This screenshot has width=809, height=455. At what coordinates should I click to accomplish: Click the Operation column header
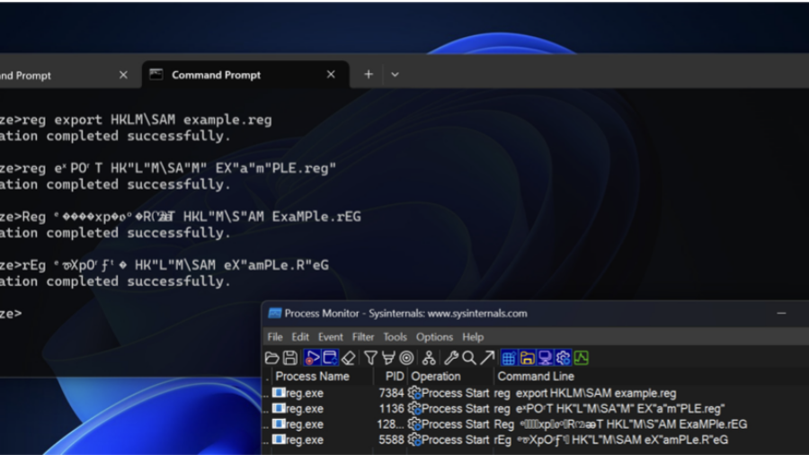click(x=450, y=376)
